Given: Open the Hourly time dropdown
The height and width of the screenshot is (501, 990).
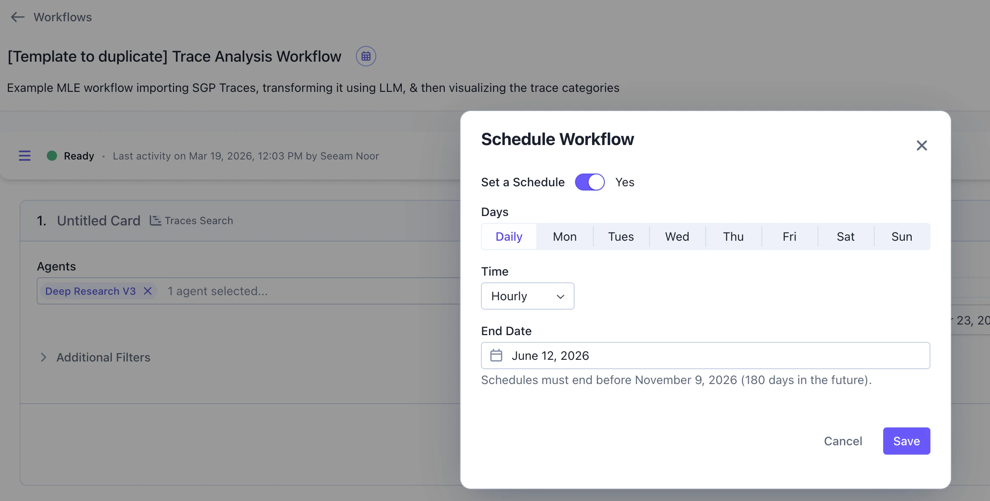Looking at the screenshot, I should click(x=527, y=296).
